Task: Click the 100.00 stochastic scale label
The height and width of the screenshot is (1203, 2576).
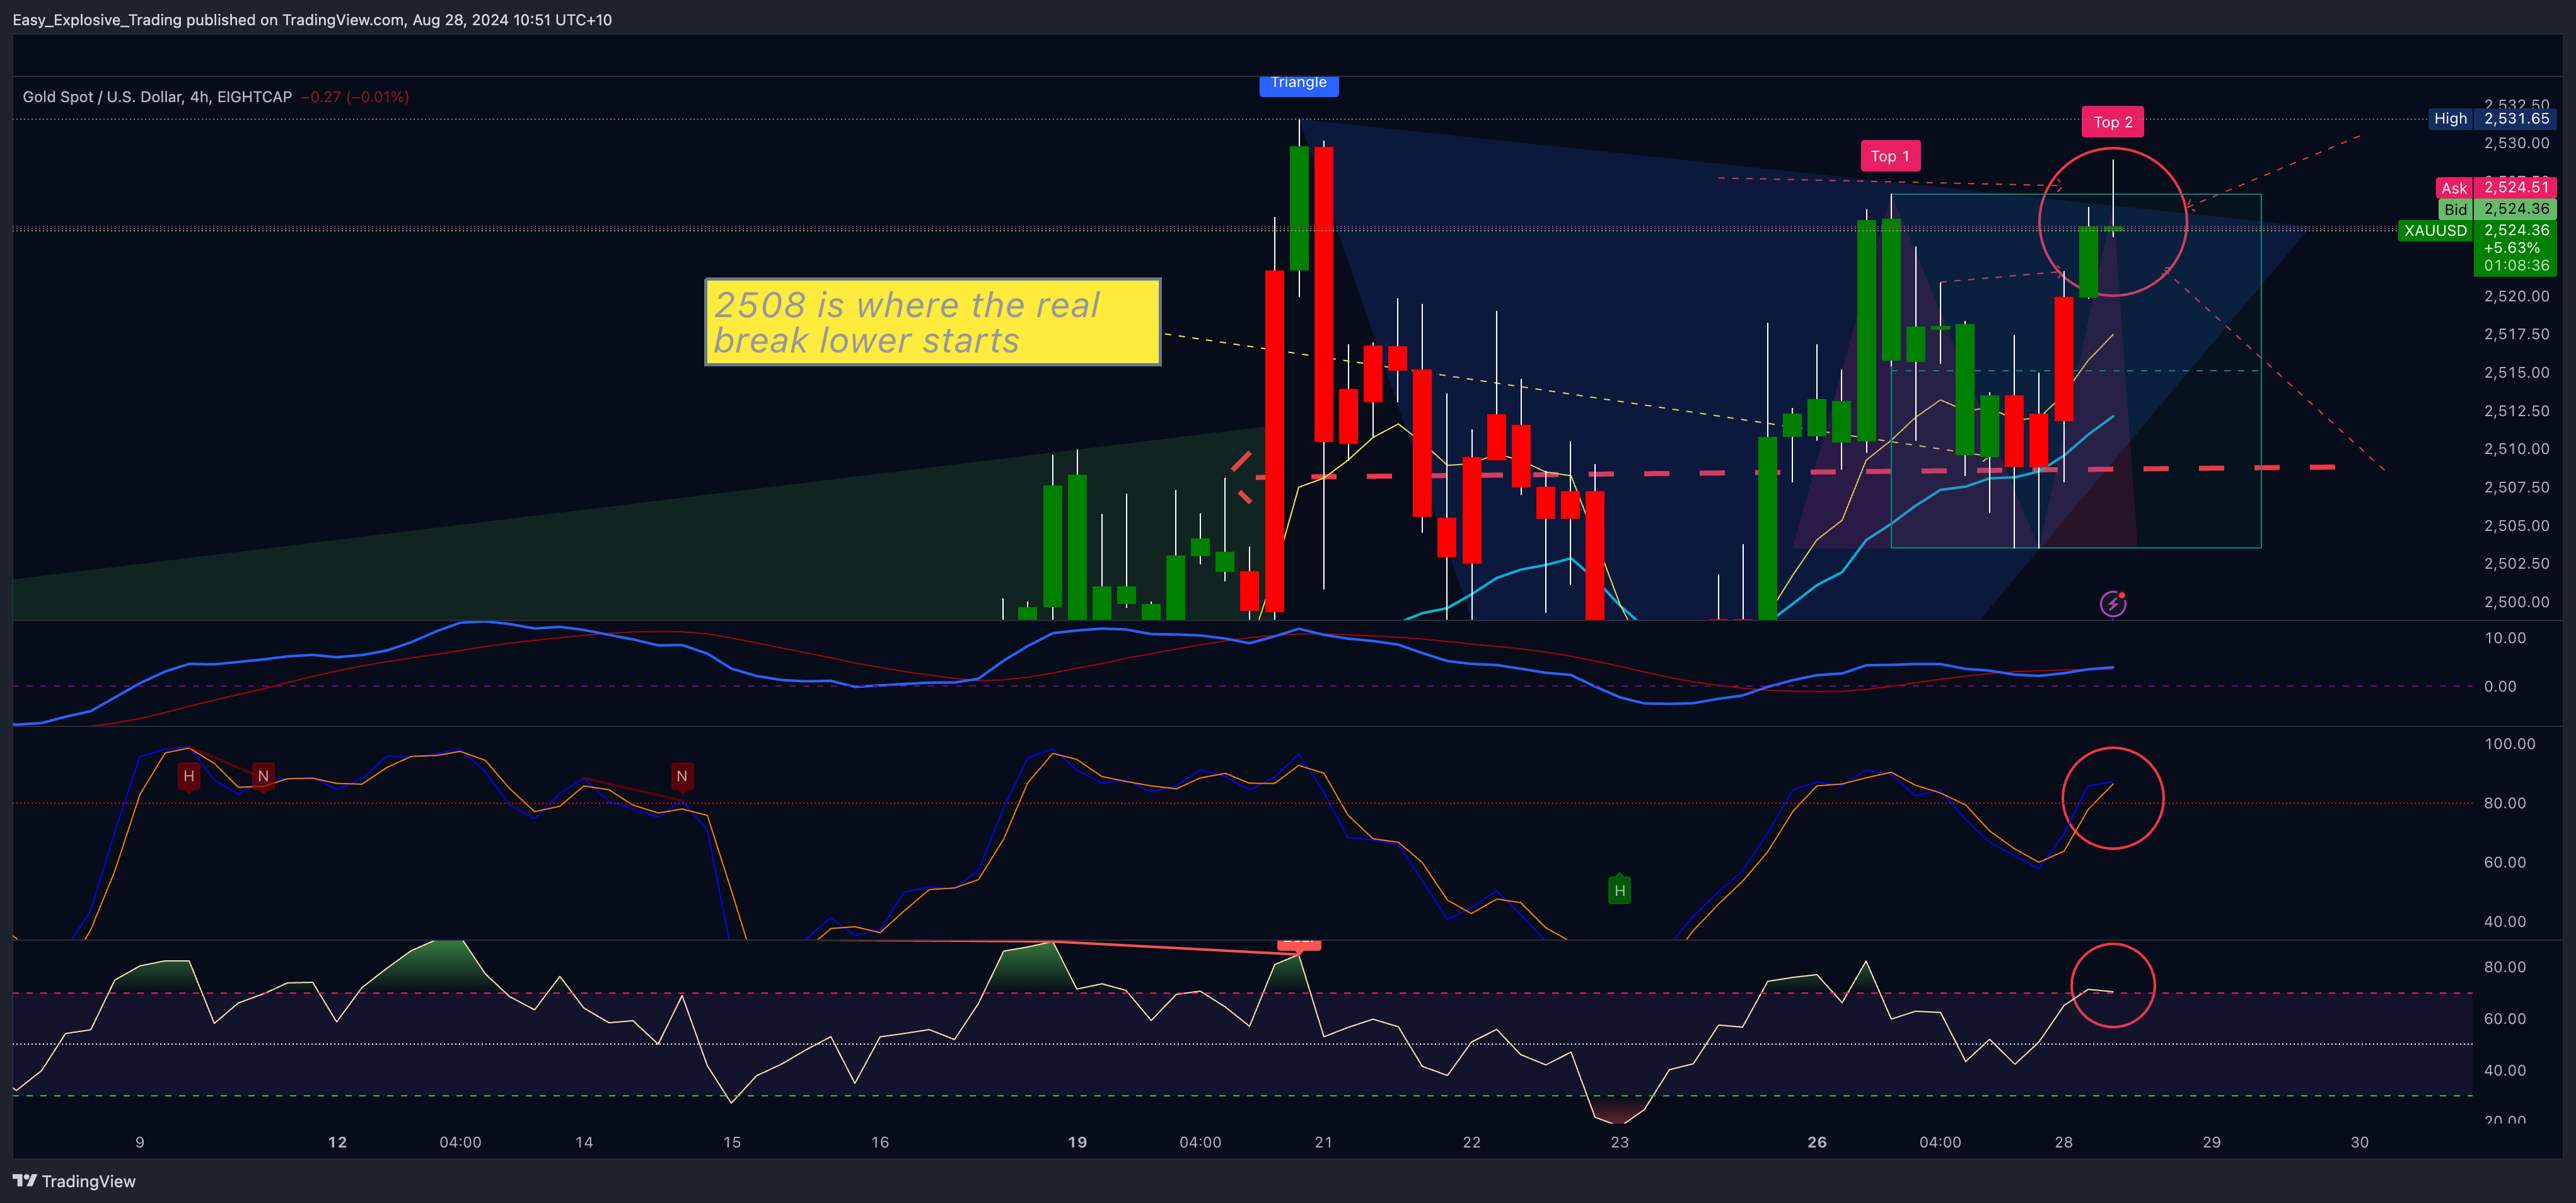Action: pos(2509,744)
